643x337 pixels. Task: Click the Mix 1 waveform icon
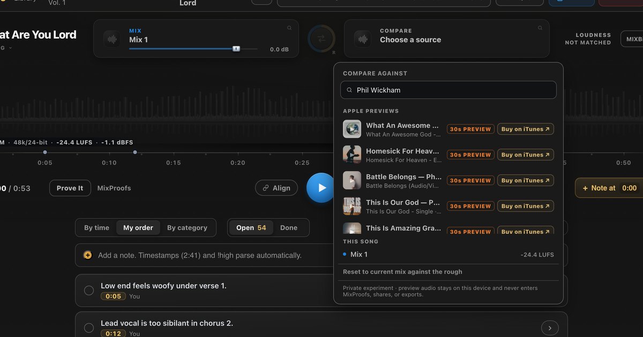(112, 39)
